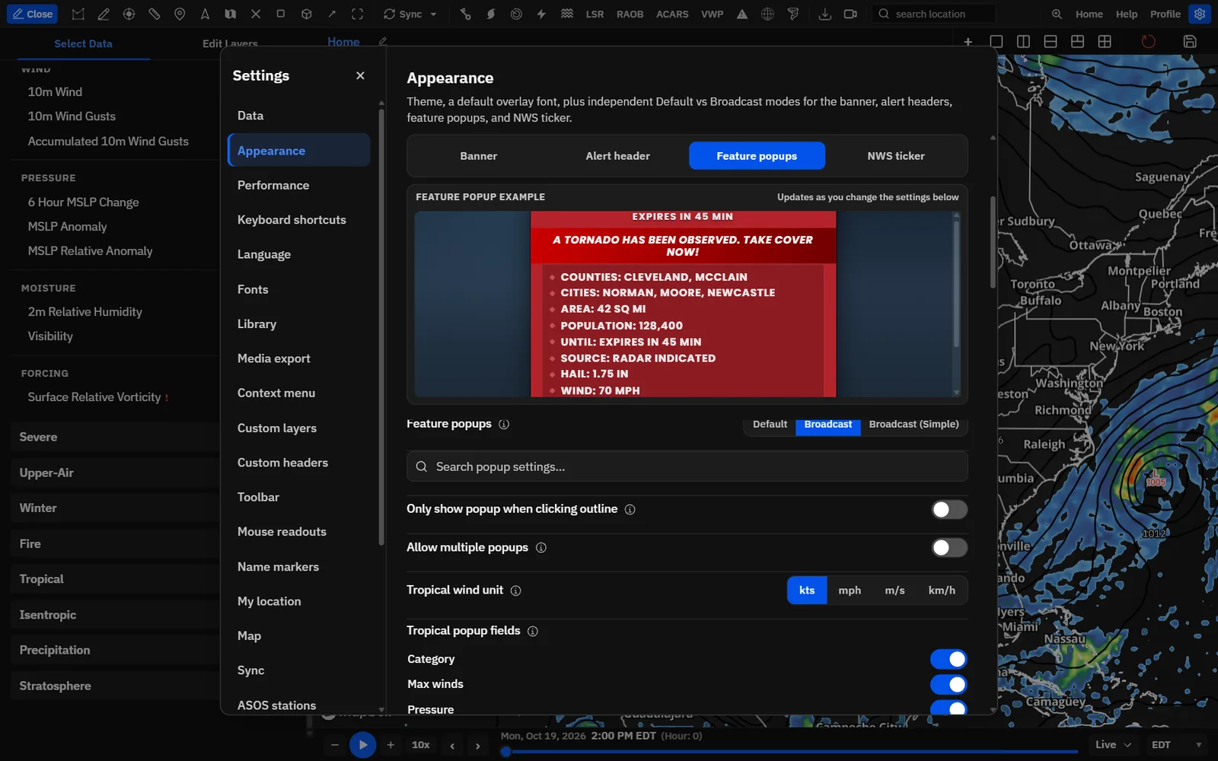Click the download icon in toolbar

pyautogui.click(x=824, y=14)
